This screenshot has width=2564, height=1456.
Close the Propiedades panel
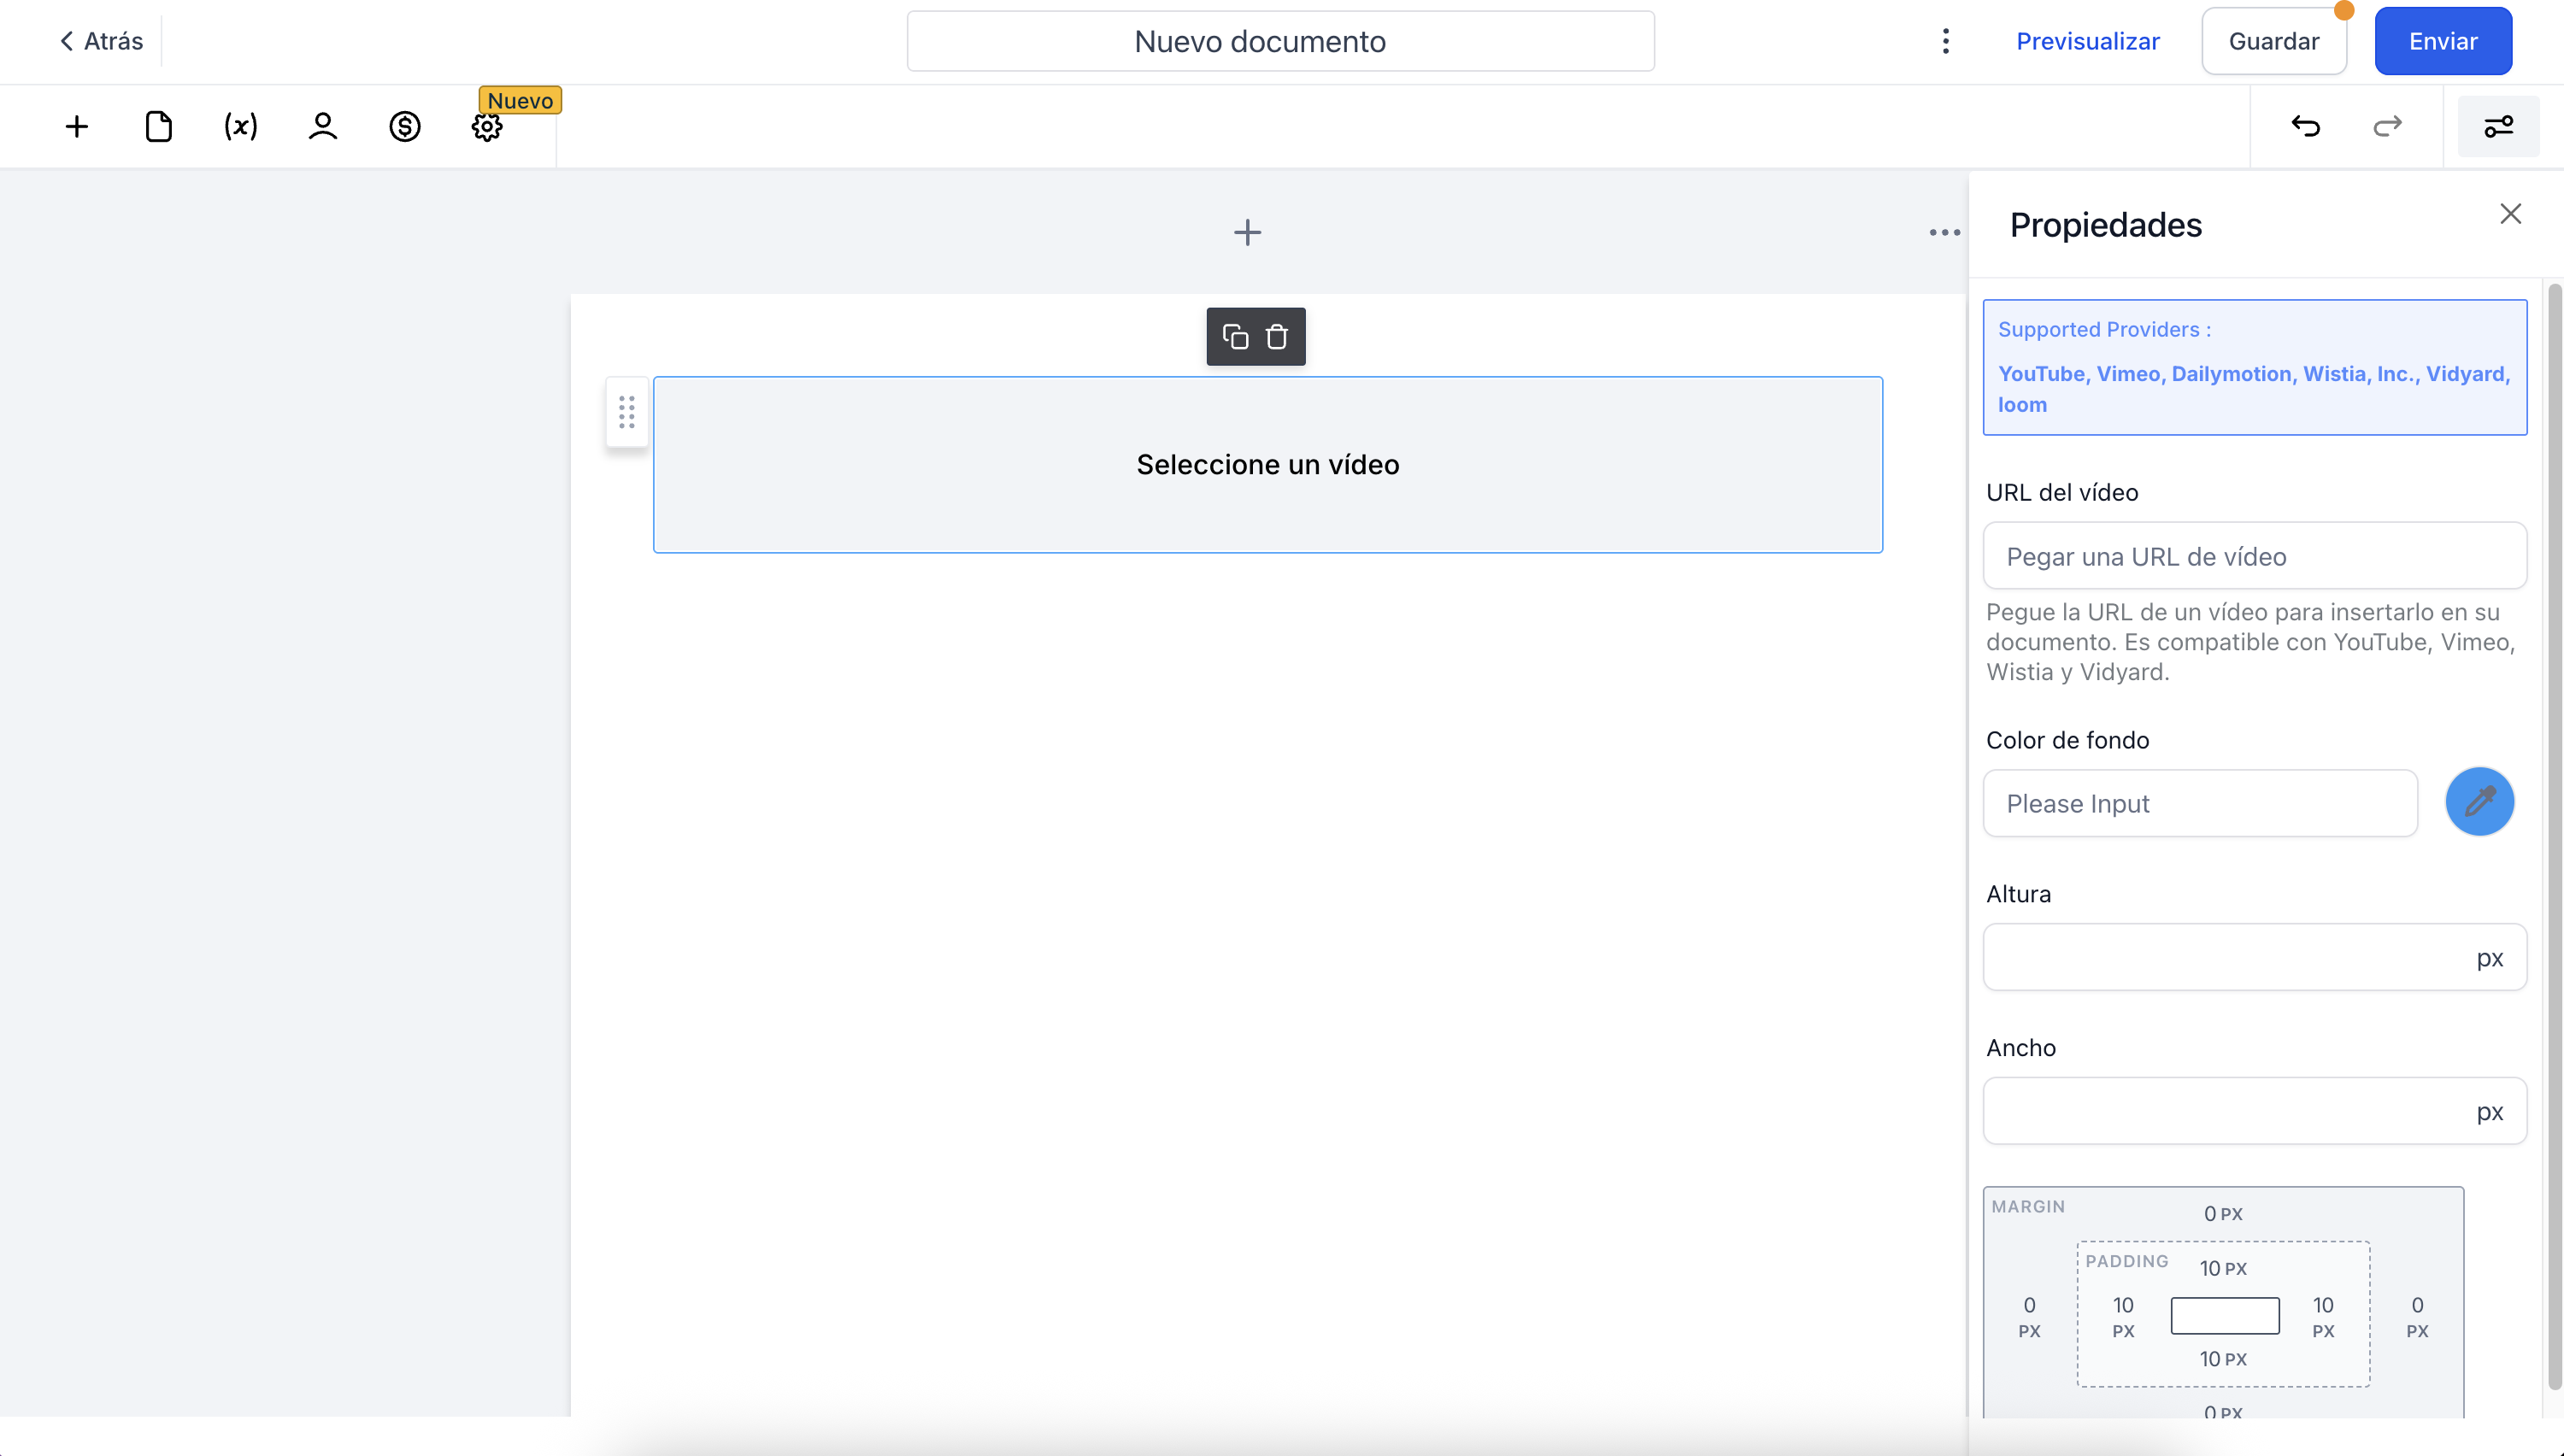[2510, 214]
